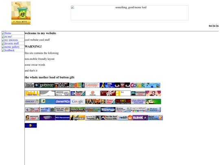Click the anime eyes button gif
This screenshot has height=165, width=220.
[122, 85]
